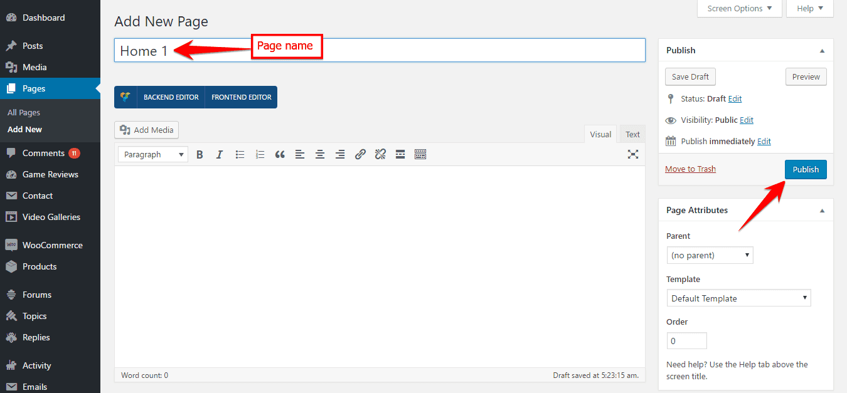Insert a numbered list
The image size is (847, 393).
260,154
